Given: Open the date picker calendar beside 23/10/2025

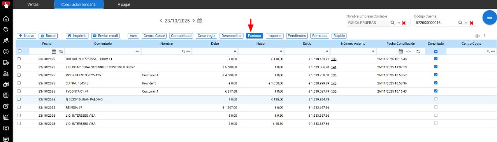Looking at the screenshot, I should (200, 21).
